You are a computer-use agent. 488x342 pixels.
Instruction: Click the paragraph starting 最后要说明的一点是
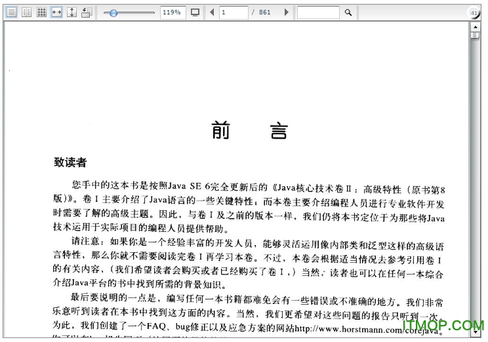click(249, 316)
